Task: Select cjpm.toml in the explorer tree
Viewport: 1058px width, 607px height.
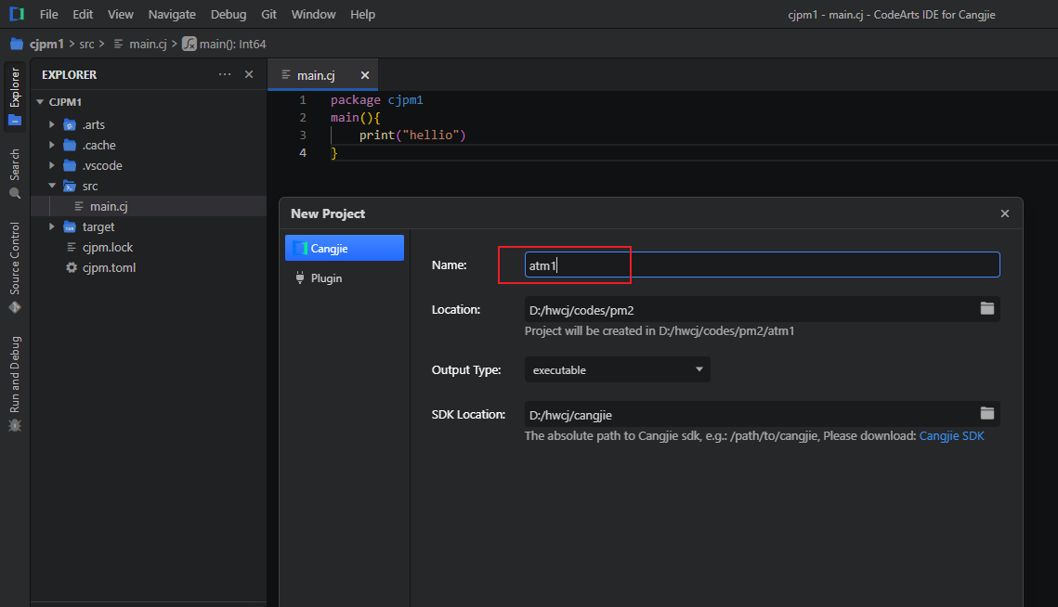Action: pos(149,267)
